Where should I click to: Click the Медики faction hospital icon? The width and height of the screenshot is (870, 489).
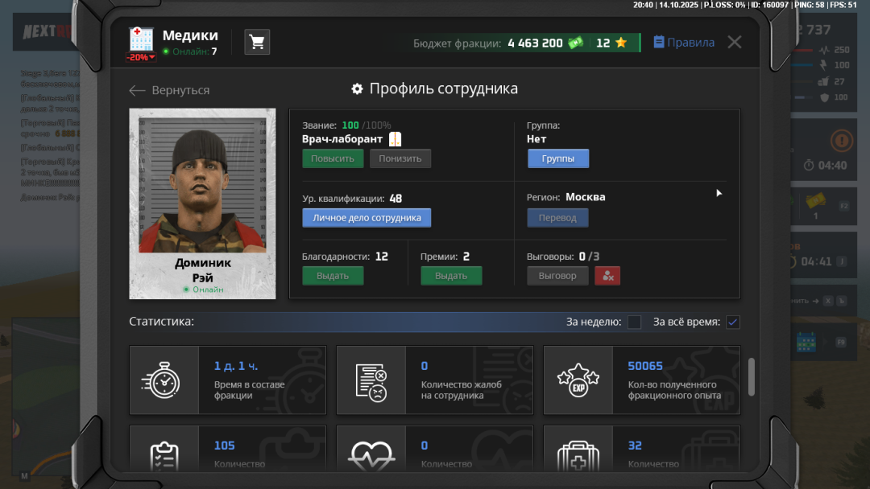coord(141,39)
